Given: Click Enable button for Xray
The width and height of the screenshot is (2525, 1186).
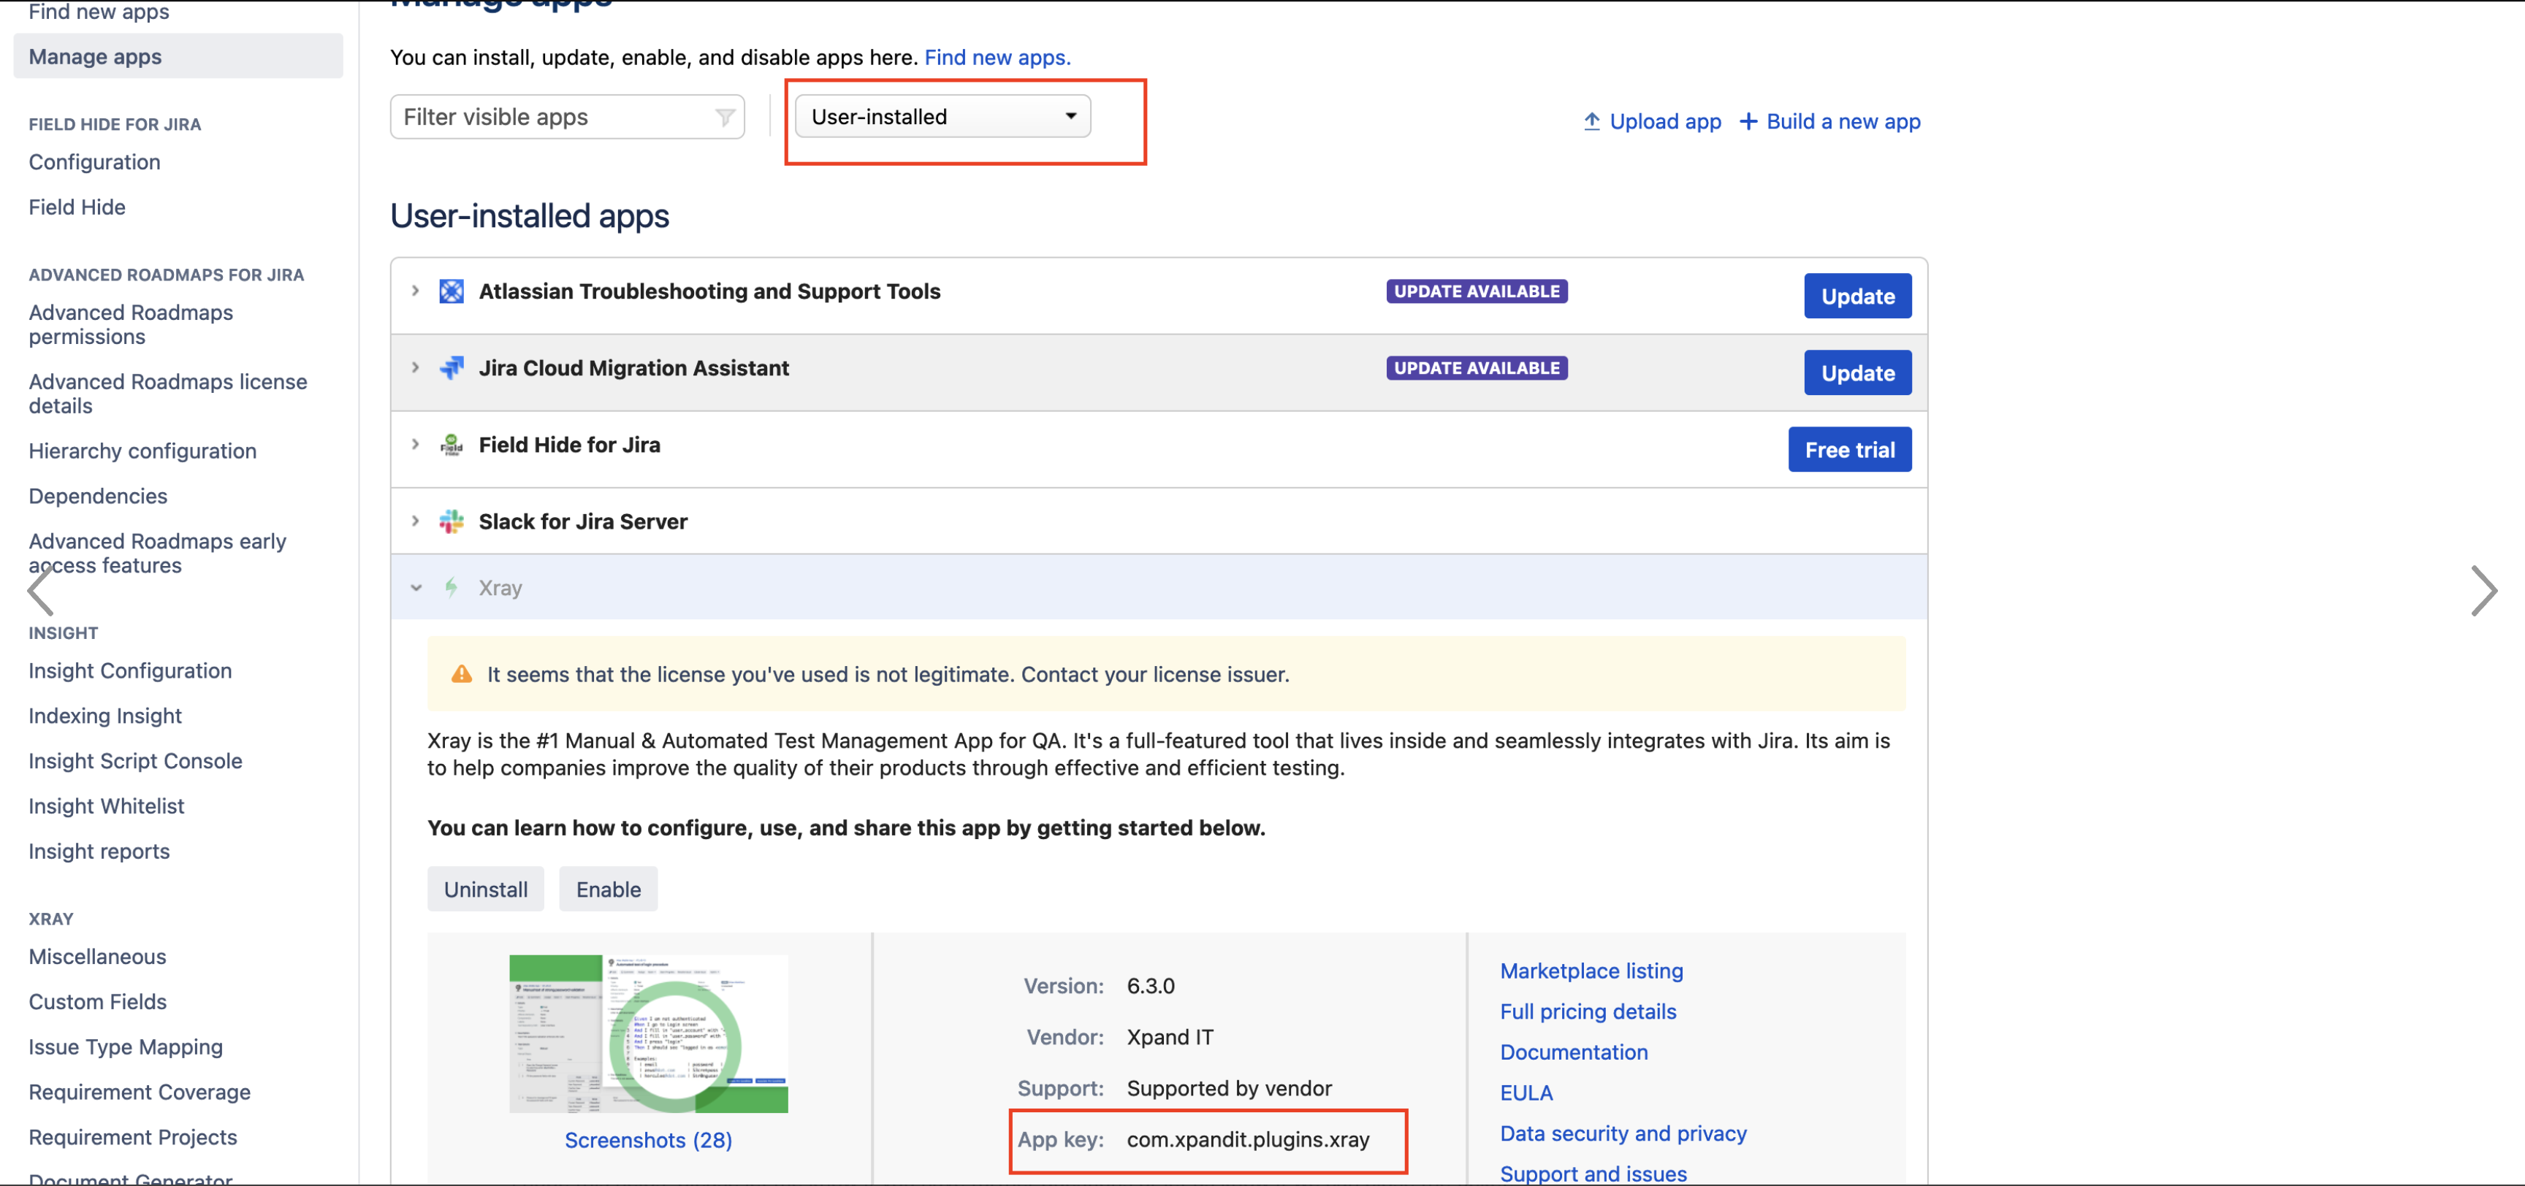Looking at the screenshot, I should pyautogui.click(x=608, y=889).
